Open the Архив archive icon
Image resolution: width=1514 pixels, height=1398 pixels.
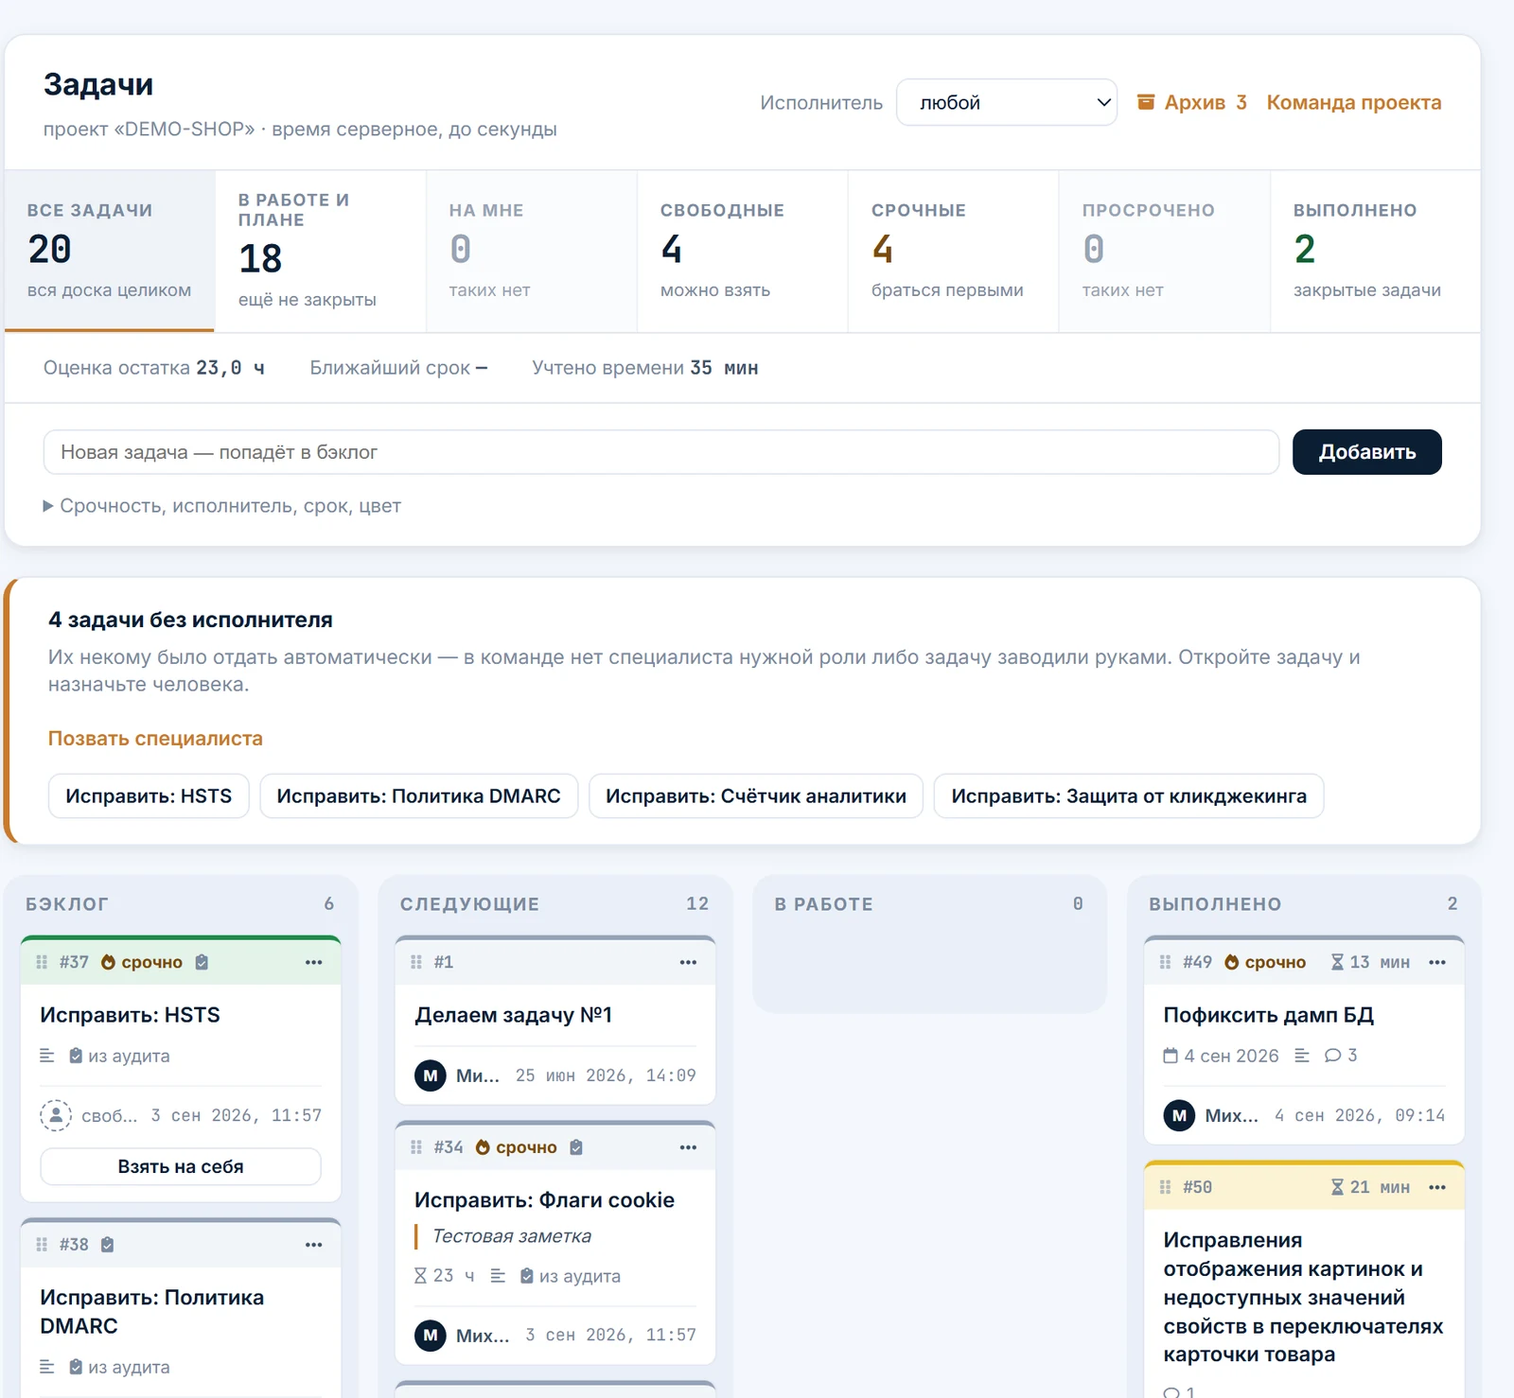pos(1145,102)
